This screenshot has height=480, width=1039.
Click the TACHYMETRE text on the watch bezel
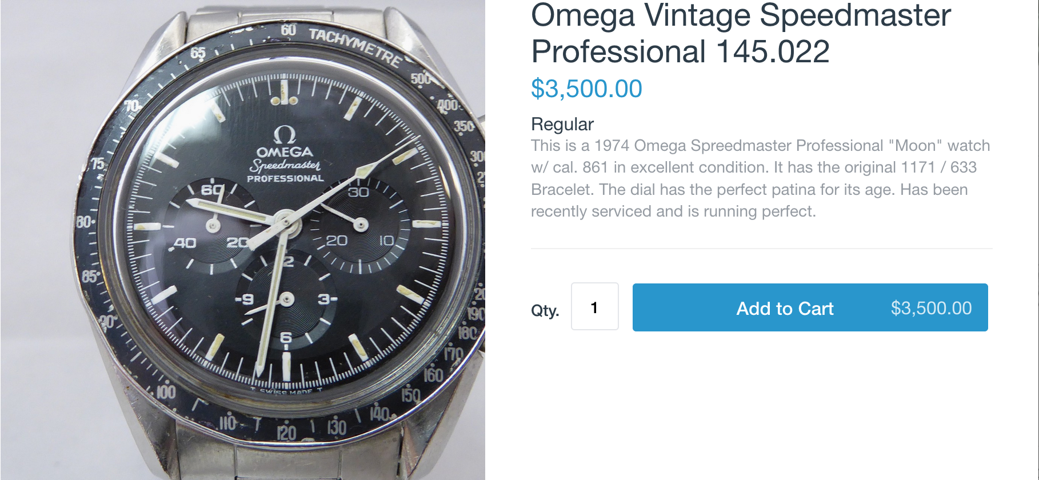coord(355,46)
